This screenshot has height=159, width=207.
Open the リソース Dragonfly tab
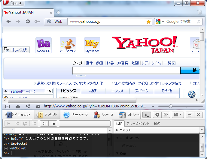(104, 115)
